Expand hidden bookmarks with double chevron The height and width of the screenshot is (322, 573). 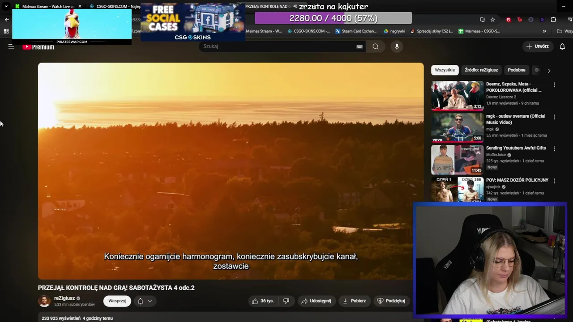544,31
